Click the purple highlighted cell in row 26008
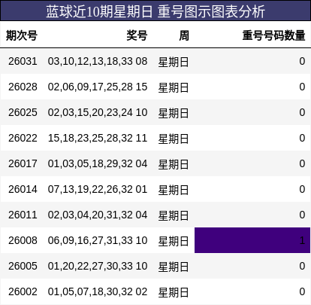This screenshot has width=311, height=305. 252,240
